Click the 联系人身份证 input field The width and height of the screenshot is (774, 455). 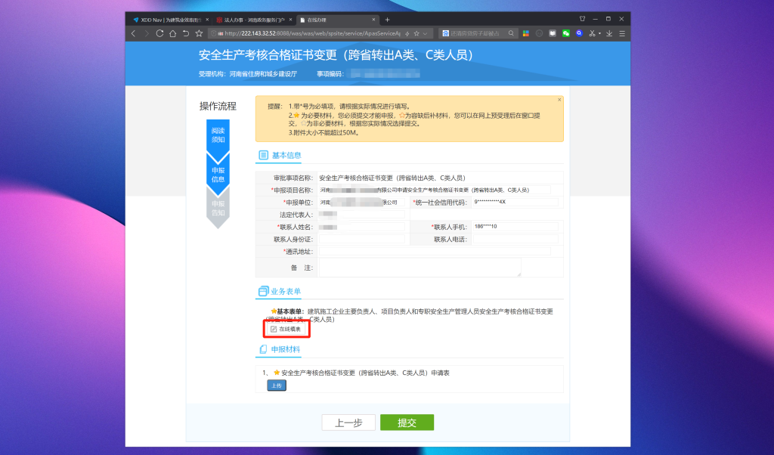[361, 239]
